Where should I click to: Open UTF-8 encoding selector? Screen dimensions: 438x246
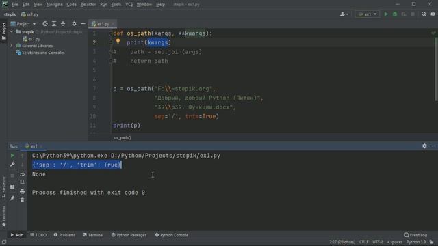tap(378, 242)
